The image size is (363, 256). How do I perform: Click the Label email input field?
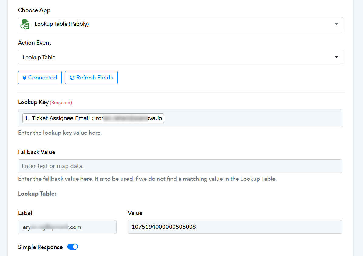[67, 227]
